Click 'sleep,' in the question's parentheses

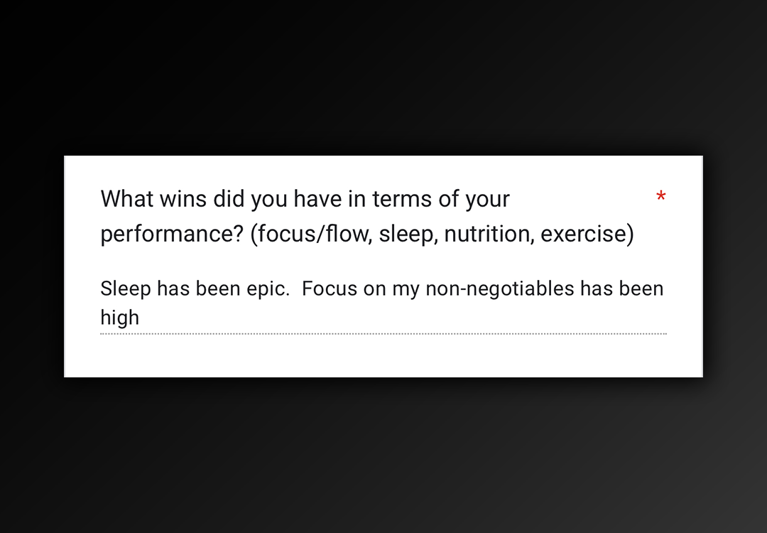[408, 234]
